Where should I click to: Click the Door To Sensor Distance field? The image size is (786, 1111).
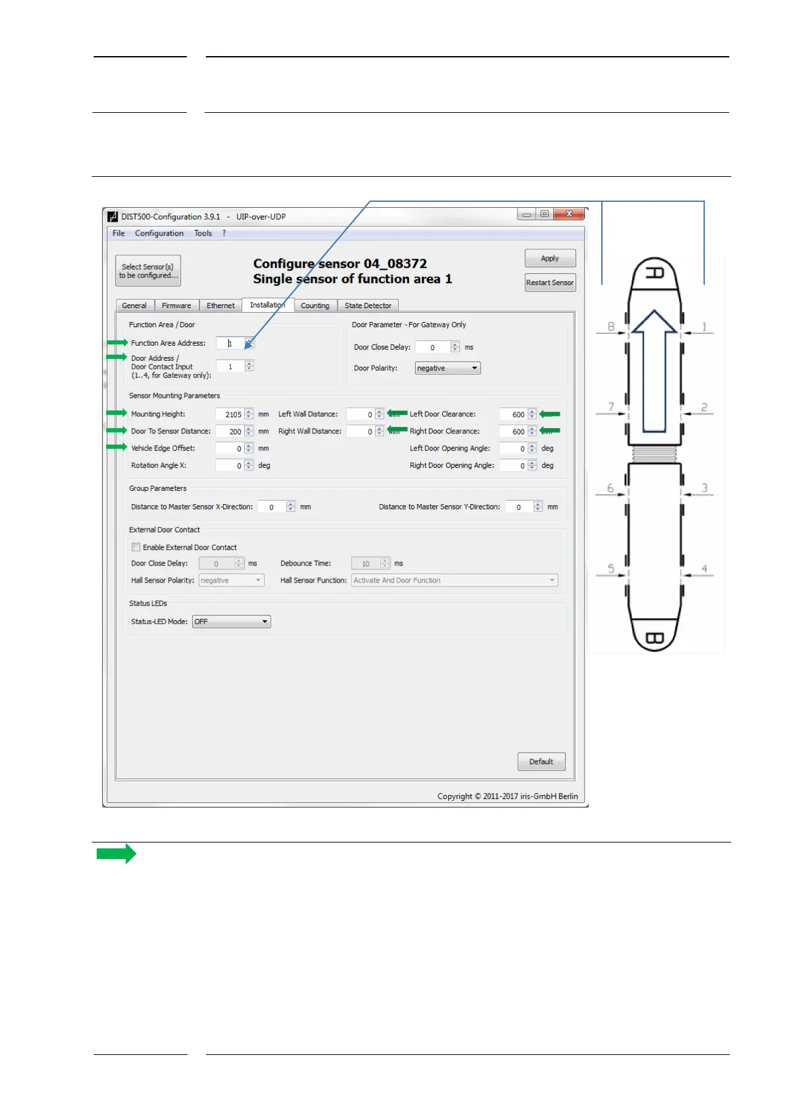click(230, 431)
